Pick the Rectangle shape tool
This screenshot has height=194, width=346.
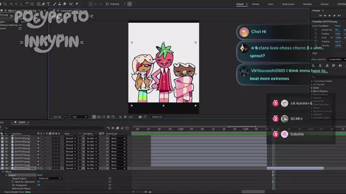pos(38,4)
